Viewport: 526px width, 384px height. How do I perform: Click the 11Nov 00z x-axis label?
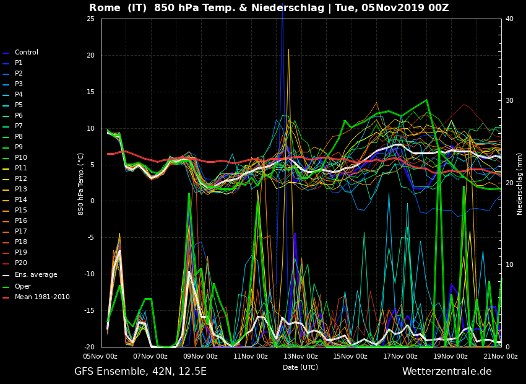coord(251,356)
